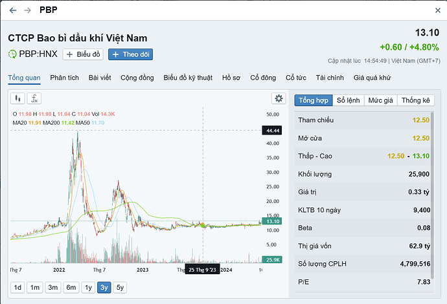Open the Giá quá khứ tab
Image resolution: width=447 pixels, height=304 pixels.
[x=372, y=78]
